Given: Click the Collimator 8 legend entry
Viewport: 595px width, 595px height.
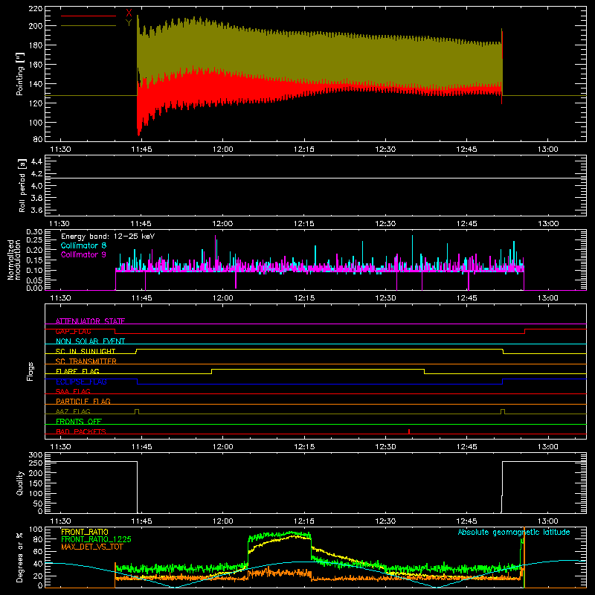Looking at the screenshot, I should point(83,245).
